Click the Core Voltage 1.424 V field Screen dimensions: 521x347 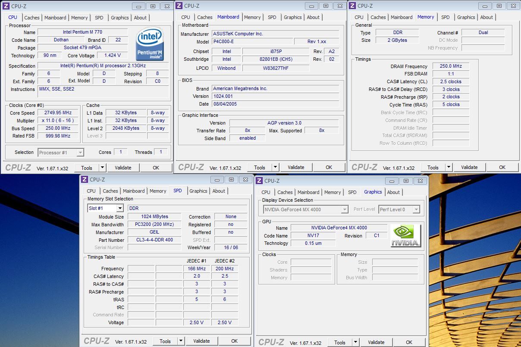113,55
